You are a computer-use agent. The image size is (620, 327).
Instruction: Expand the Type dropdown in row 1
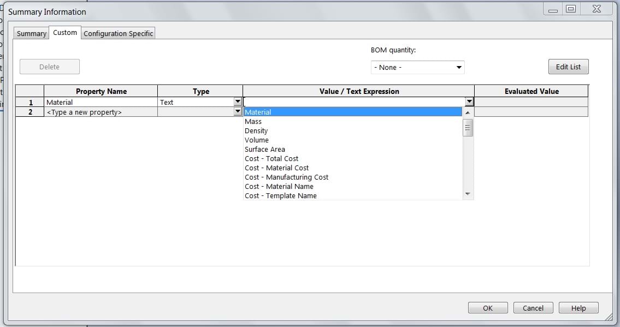(x=238, y=102)
